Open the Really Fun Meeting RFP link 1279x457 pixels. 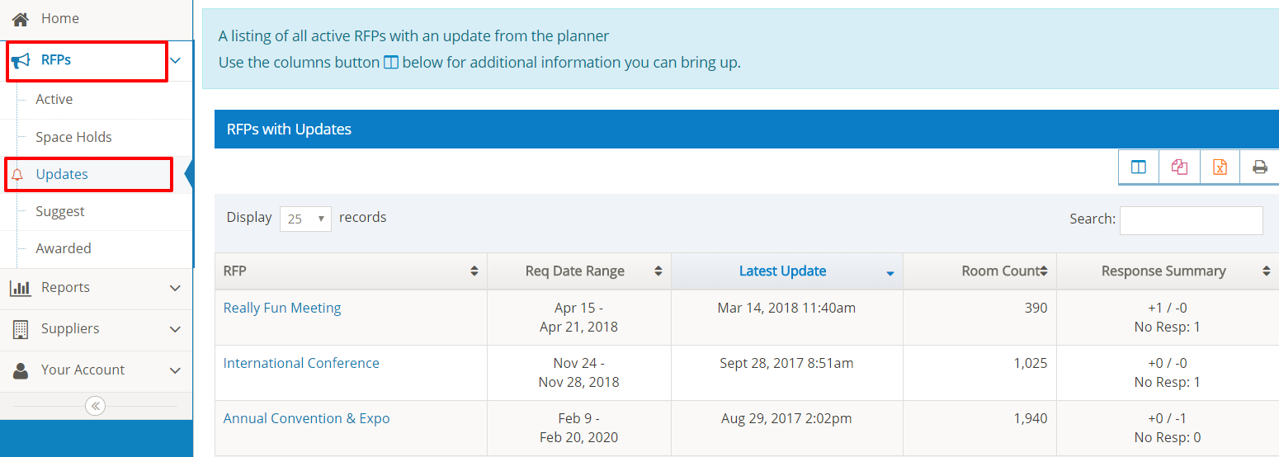coord(282,308)
